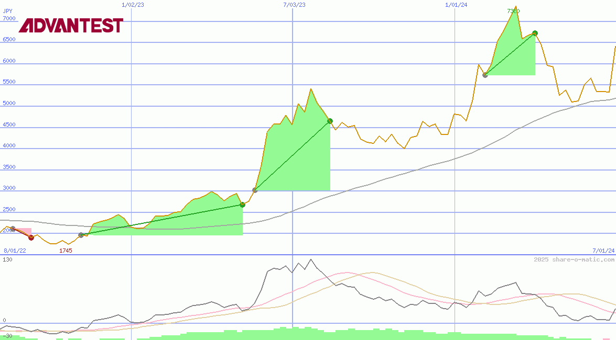Image resolution: width=616 pixels, height=340 pixels.
Task: Click the 8/01/22 start date label
Action: 15,251
